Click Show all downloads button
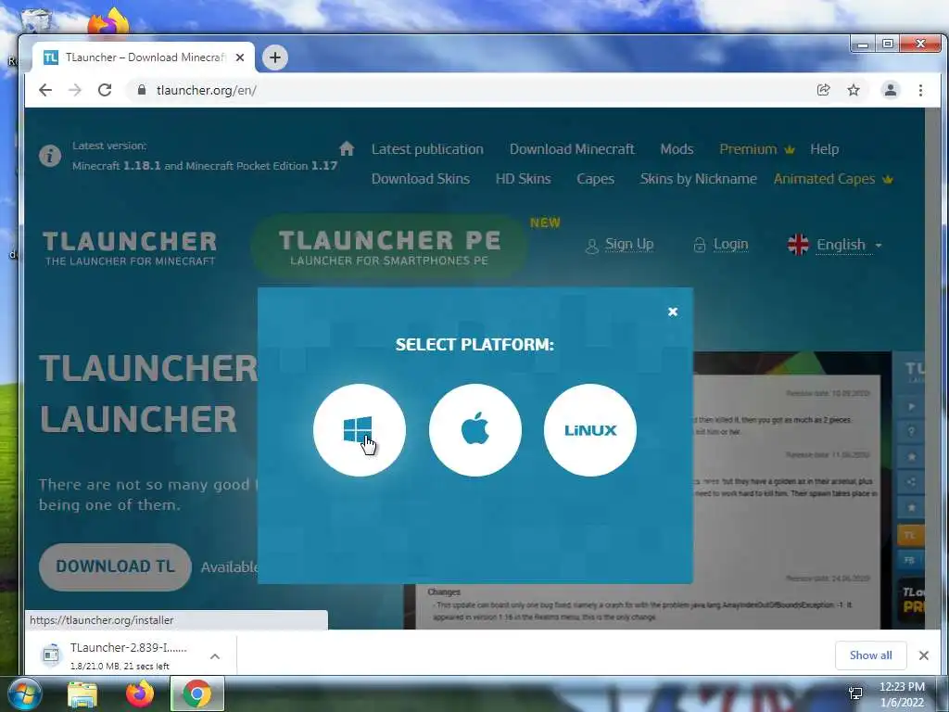949x712 pixels. click(x=870, y=655)
